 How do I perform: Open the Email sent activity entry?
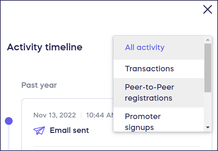tap(69, 131)
